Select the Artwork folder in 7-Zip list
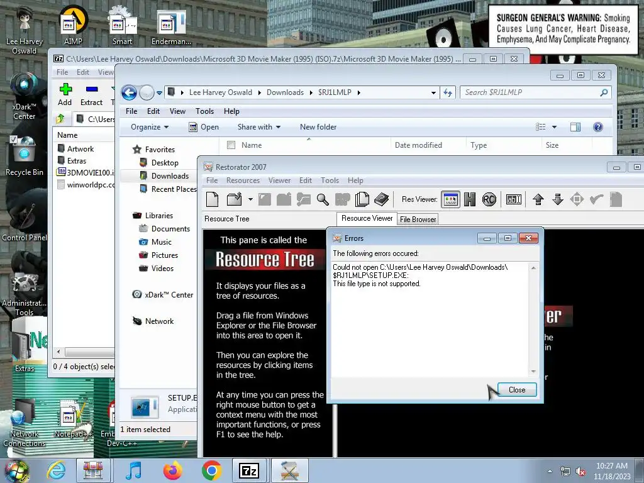Viewport: 644px width, 483px height. click(x=80, y=148)
